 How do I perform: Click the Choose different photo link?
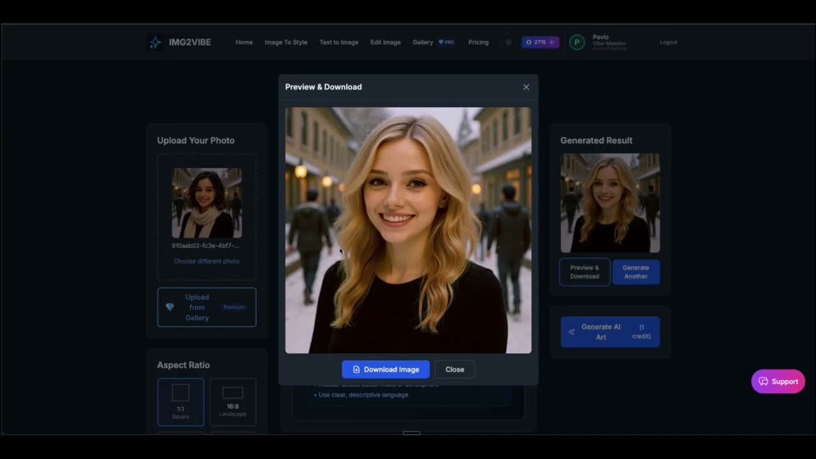(207, 261)
